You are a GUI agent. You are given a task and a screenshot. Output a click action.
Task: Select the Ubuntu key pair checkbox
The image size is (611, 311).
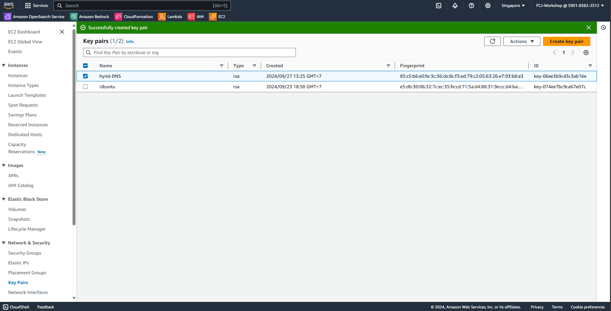(x=85, y=87)
